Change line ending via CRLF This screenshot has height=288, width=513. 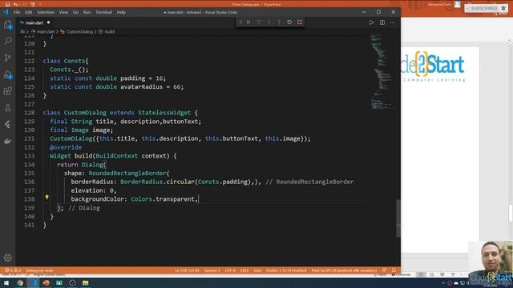(x=244, y=270)
